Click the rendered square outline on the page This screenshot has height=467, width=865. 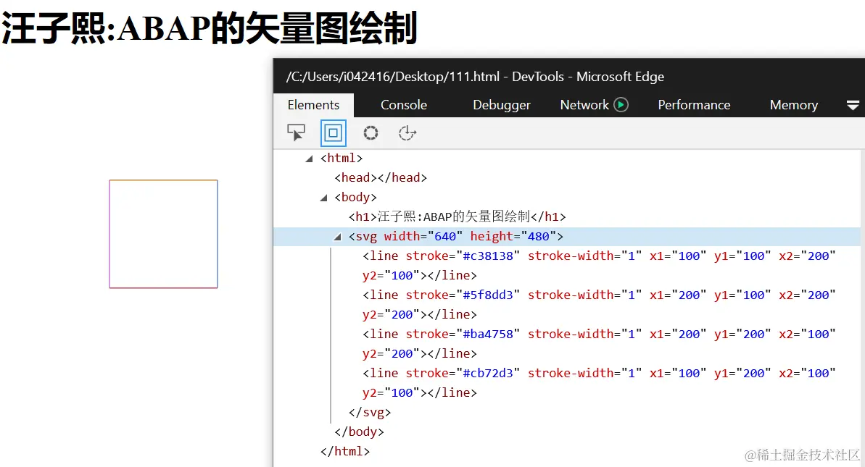click(163, 233)
